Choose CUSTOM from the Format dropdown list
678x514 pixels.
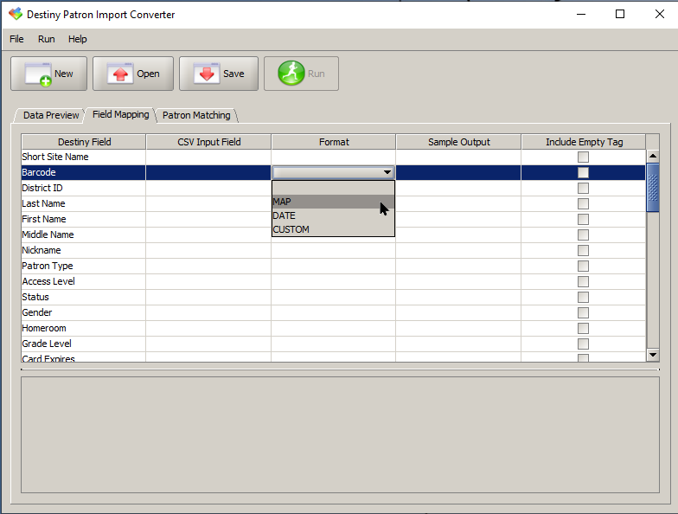coord(333,229)
